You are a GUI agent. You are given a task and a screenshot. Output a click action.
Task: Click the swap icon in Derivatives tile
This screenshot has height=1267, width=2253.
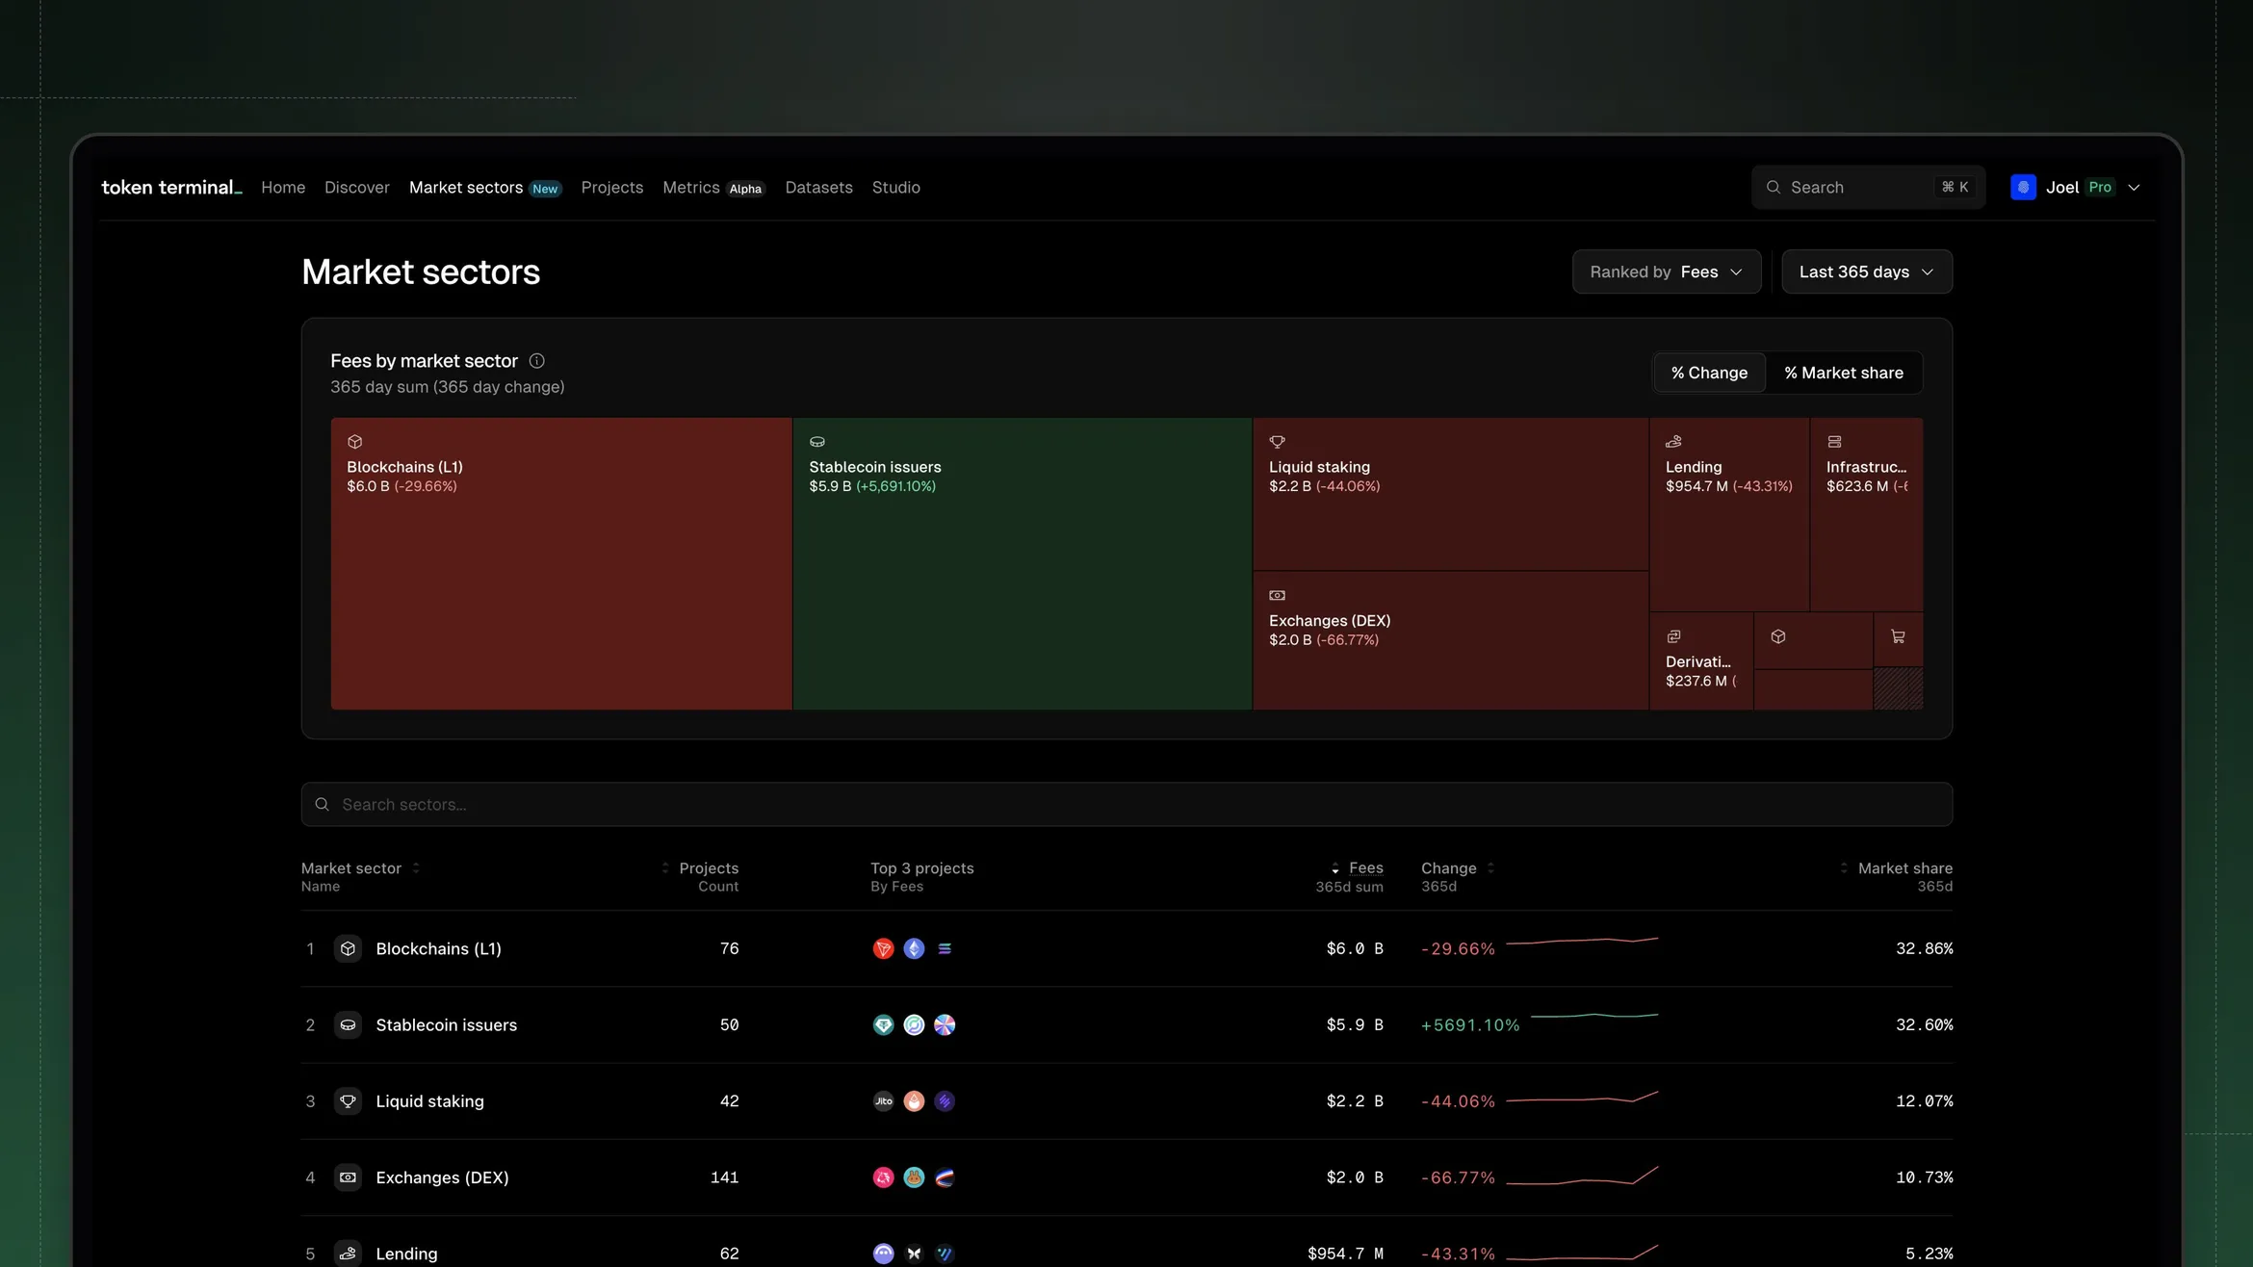point(1674,636)
